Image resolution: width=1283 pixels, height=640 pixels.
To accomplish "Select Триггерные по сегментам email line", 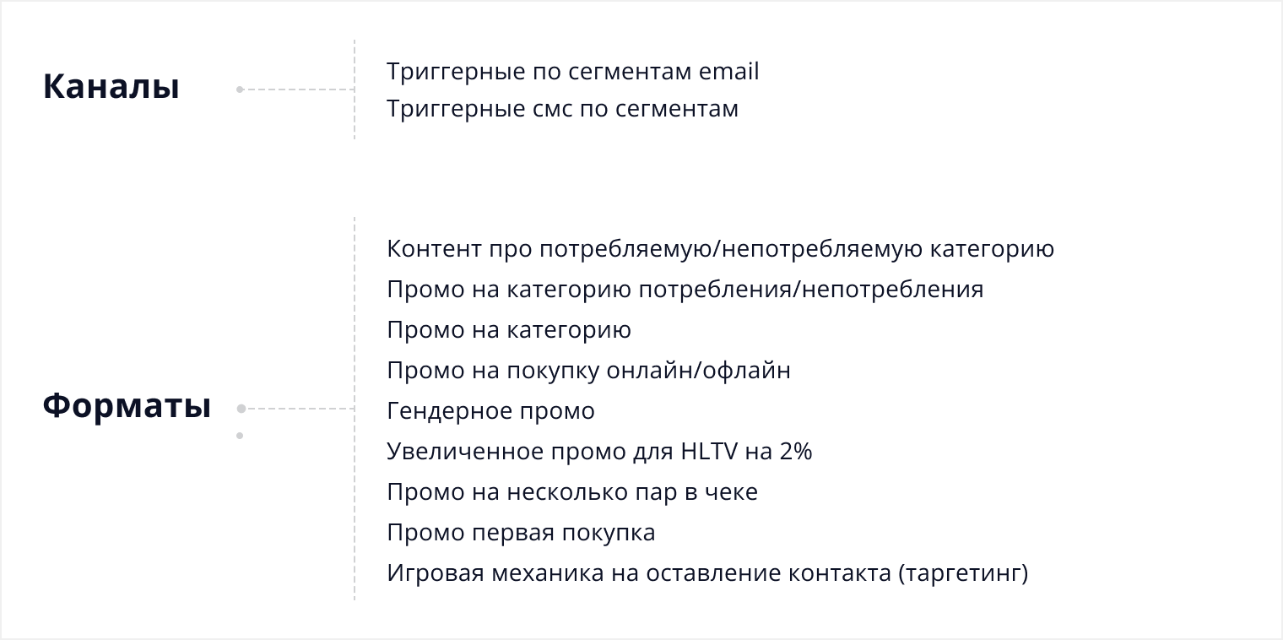I will click(573, 72).
